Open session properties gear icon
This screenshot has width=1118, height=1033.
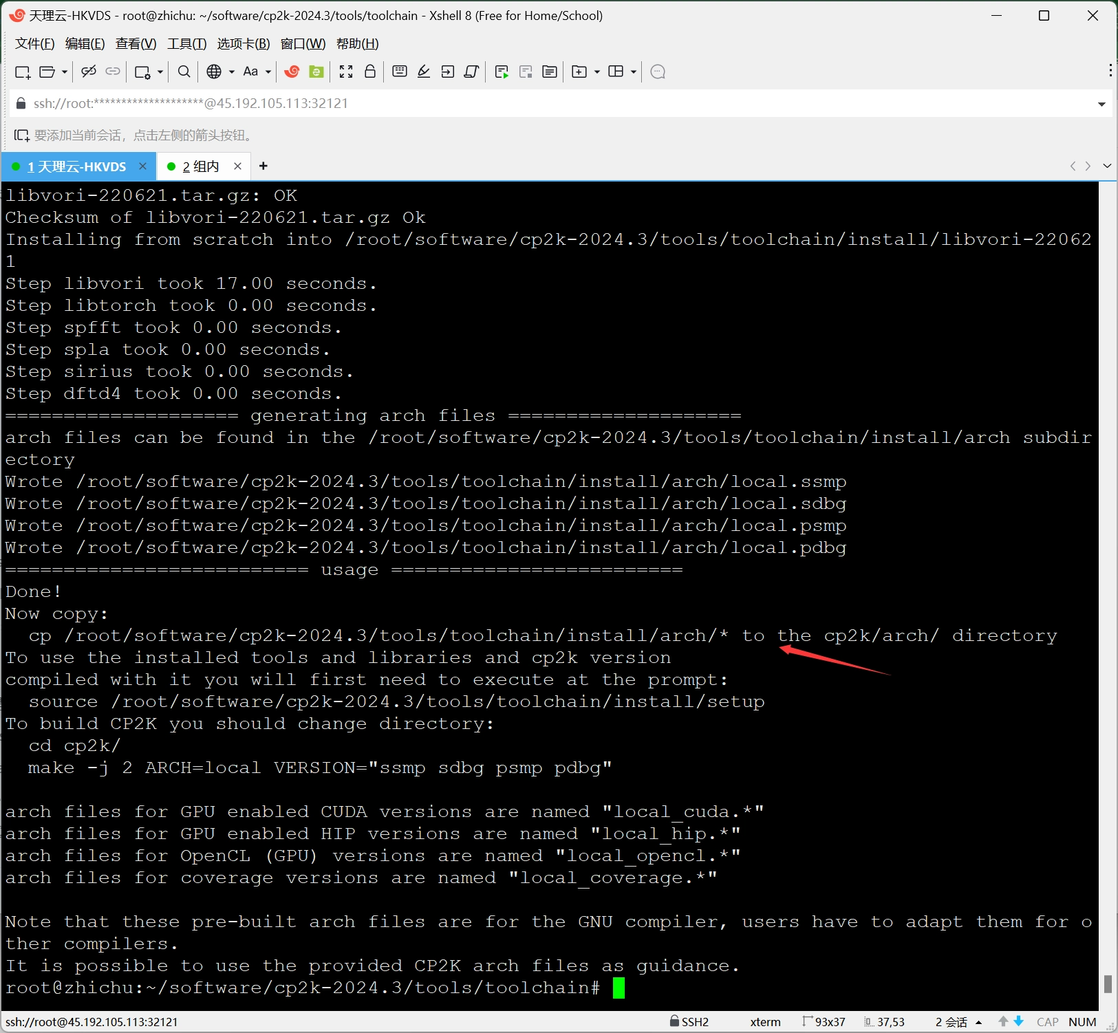click(142, 72)
